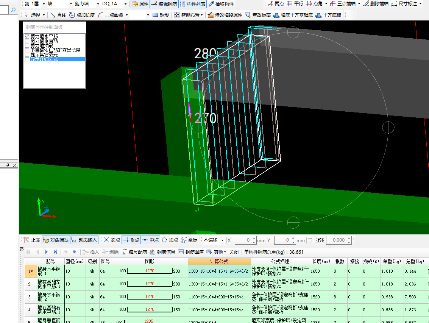
Task: Check 显示其它图元 checkbox
Action: [27, 55]
